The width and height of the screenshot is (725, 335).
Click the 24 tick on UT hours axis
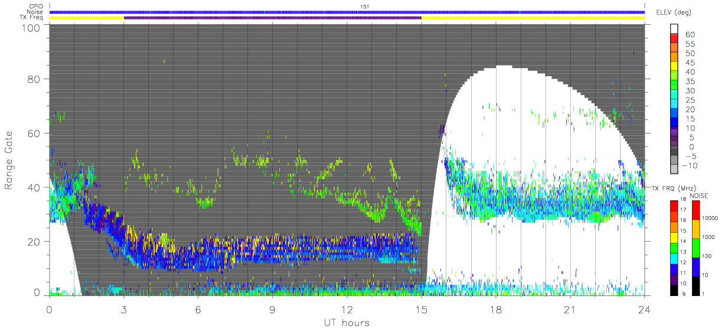point(645,310)
